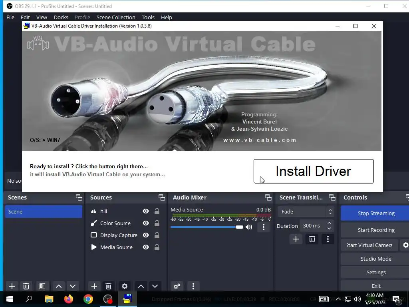
Task: Mute the Media Source speaker icon in mixer
Action: click(249, 227)
